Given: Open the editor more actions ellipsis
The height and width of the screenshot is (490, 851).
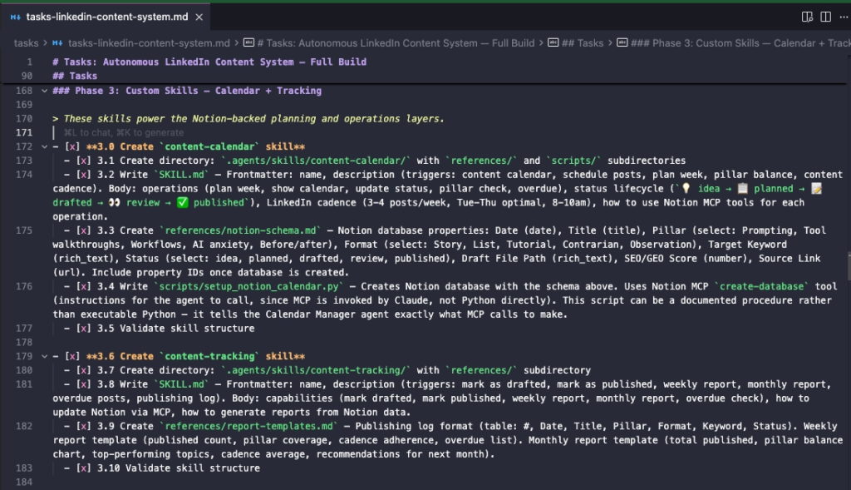Looking at the screenshot, I should click(x=842, y=17).
